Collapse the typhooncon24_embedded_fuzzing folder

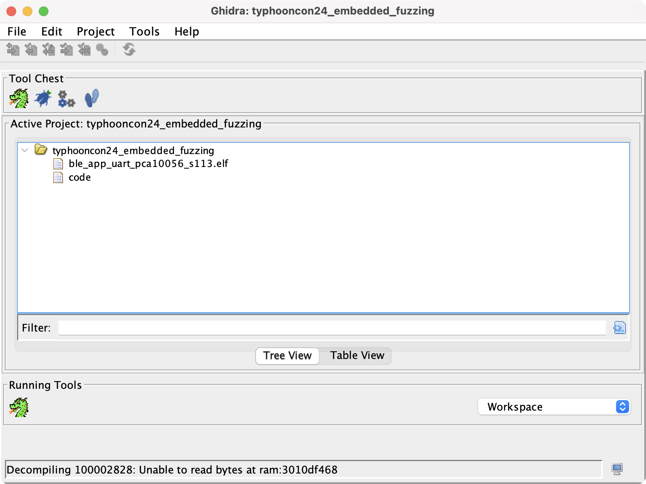pos(25,150)
